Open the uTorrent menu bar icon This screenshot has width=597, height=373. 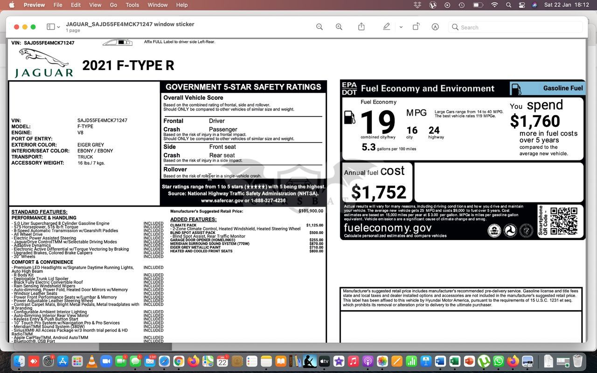tap(432, 5)
